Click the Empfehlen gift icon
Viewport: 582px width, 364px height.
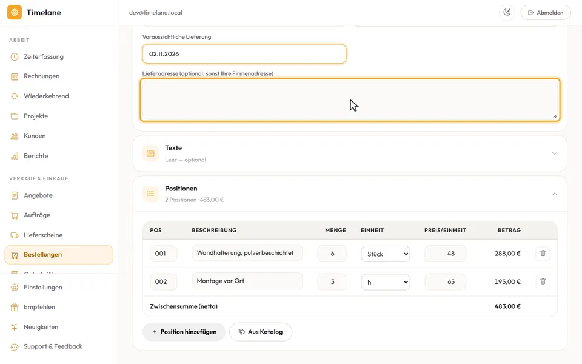[x=15, y=307]
